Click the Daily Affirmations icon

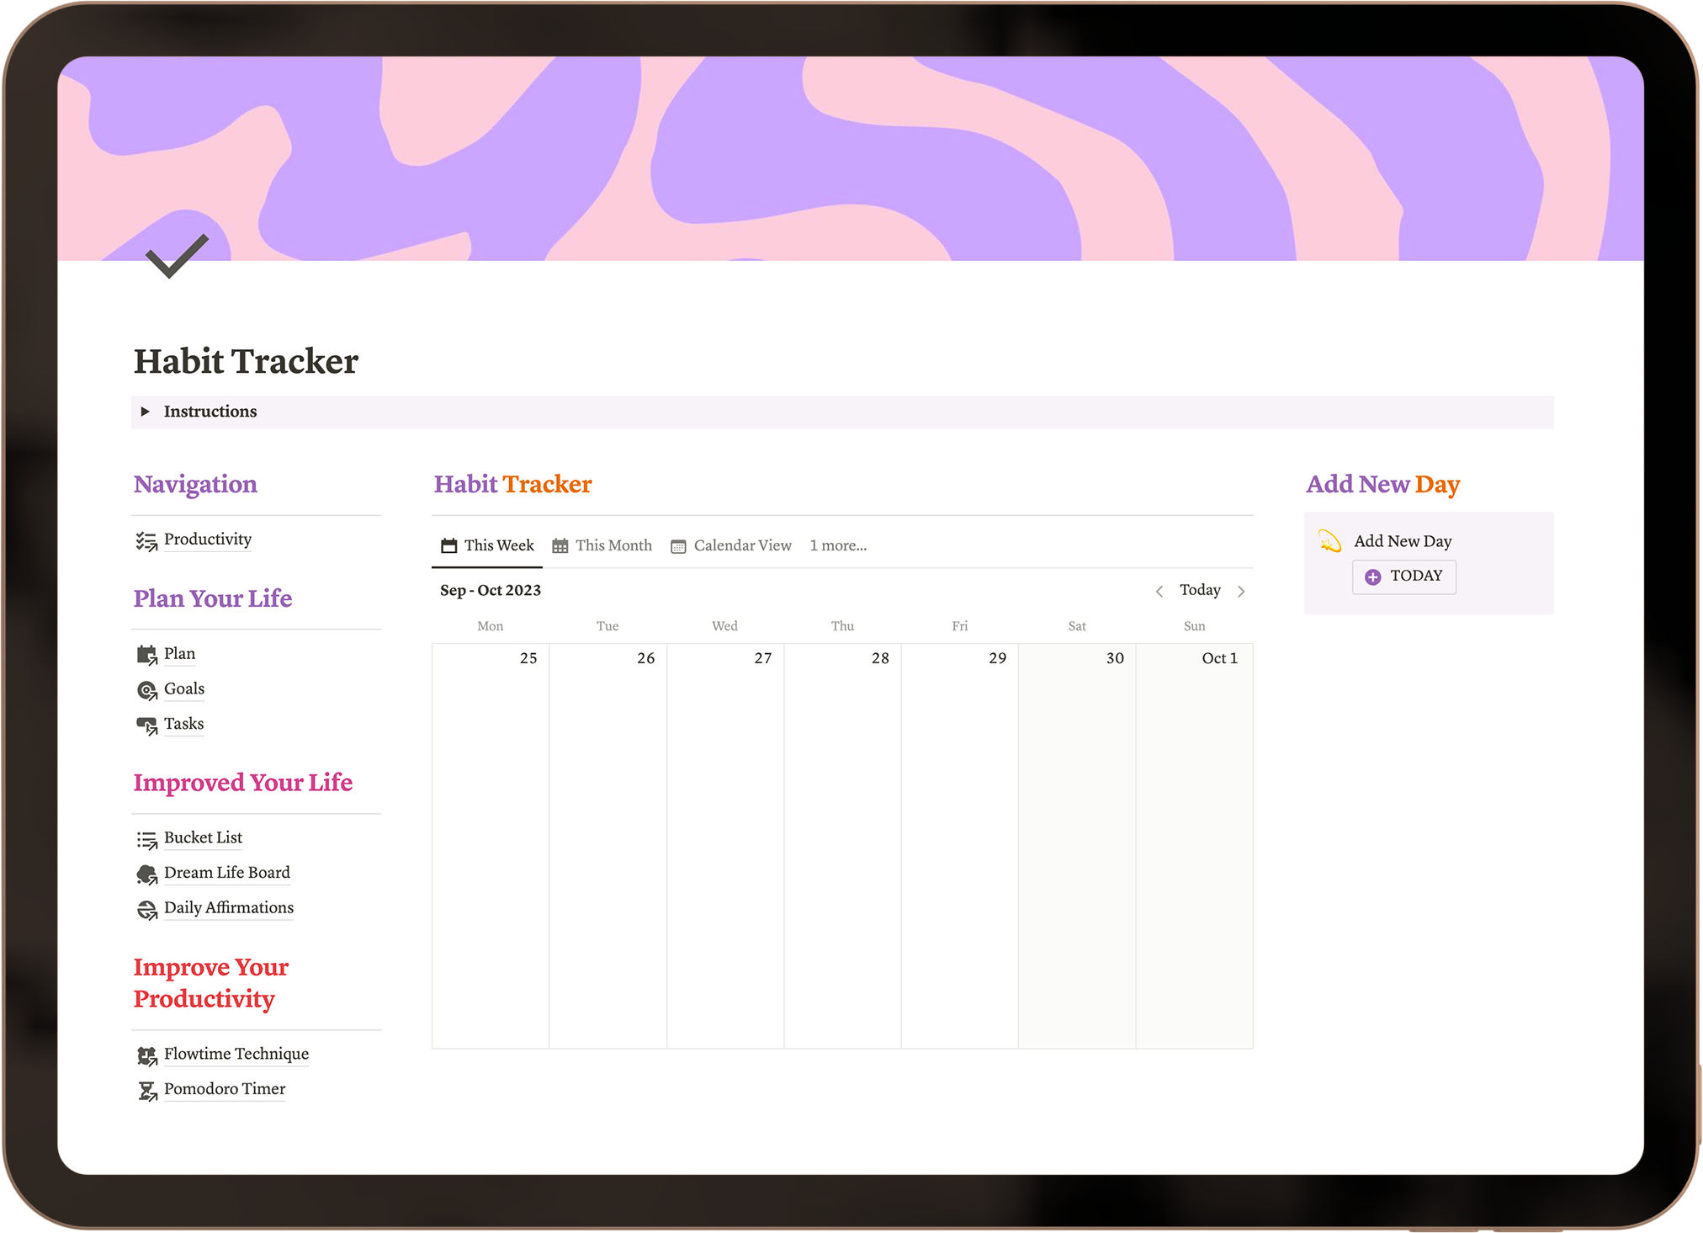point(146,910)
